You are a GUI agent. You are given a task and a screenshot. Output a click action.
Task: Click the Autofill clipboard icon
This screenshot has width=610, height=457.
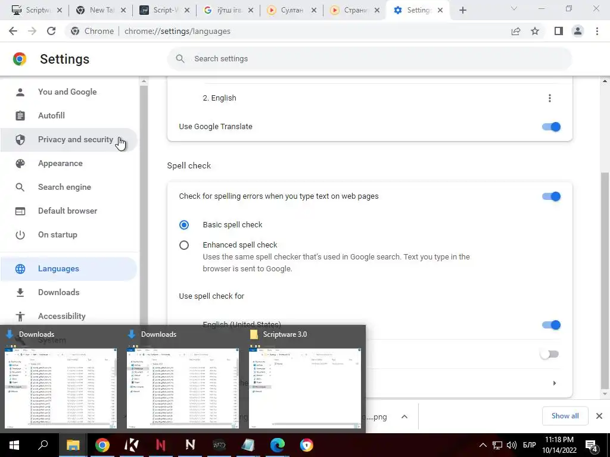coord(20,115)
